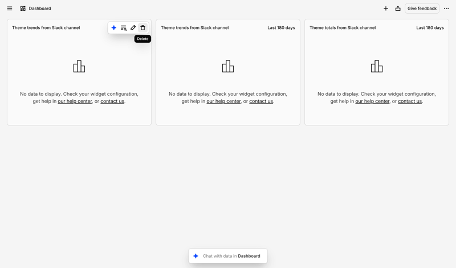Click the Give feedback button

[x=422, y=9]
